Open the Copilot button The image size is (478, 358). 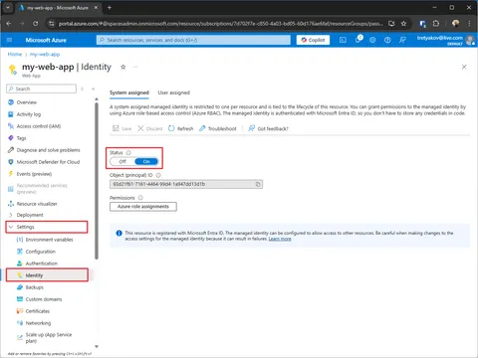pos(313,40)
